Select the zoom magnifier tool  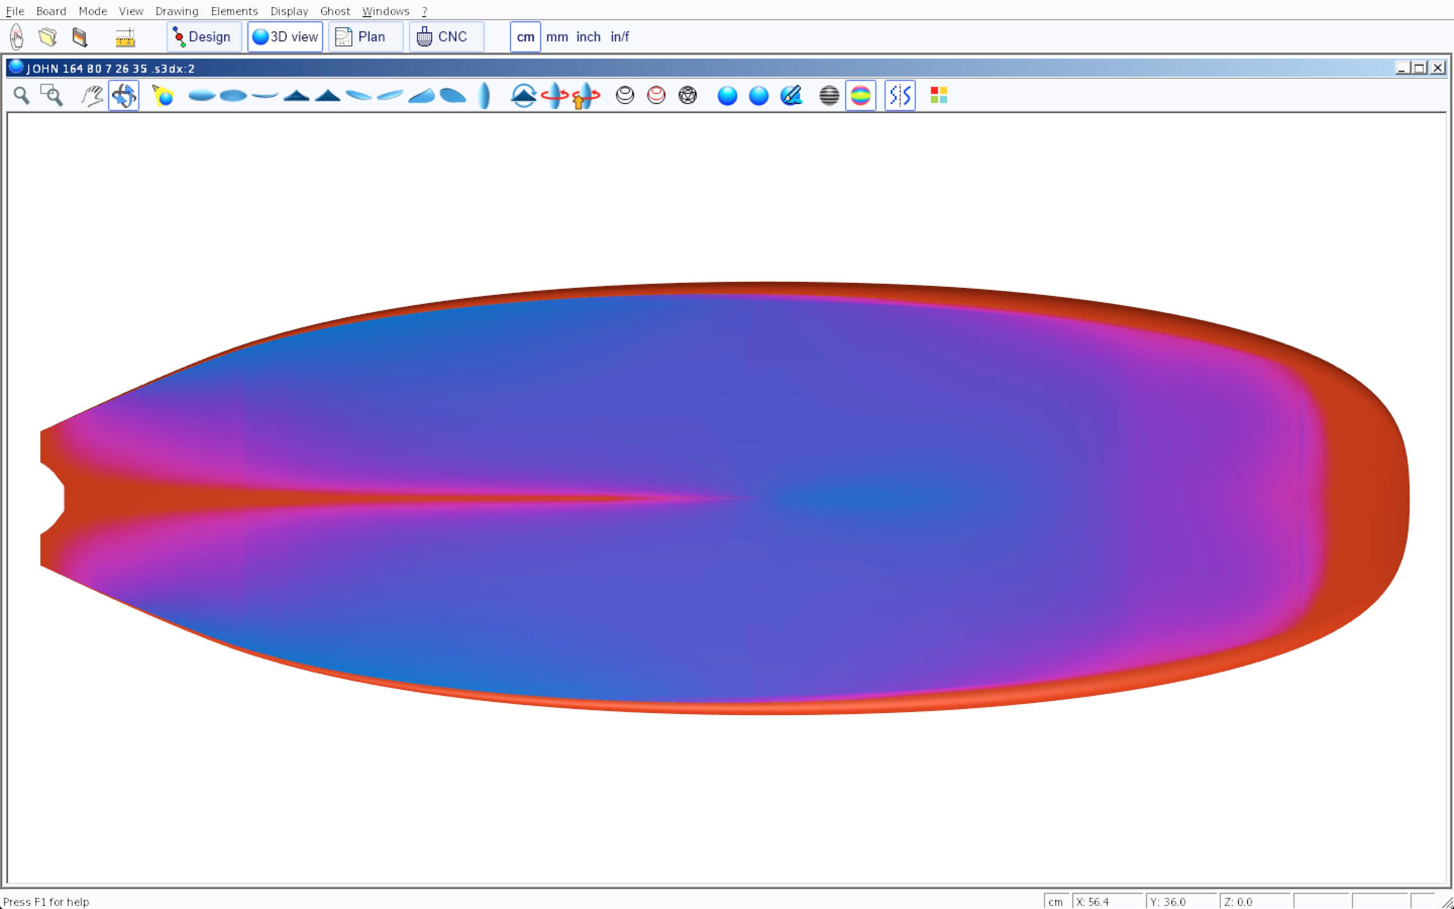[22, 95]
